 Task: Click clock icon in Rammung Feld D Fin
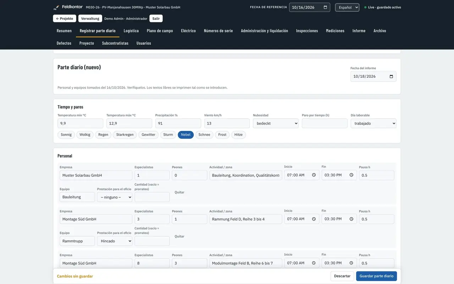point(351,219)
